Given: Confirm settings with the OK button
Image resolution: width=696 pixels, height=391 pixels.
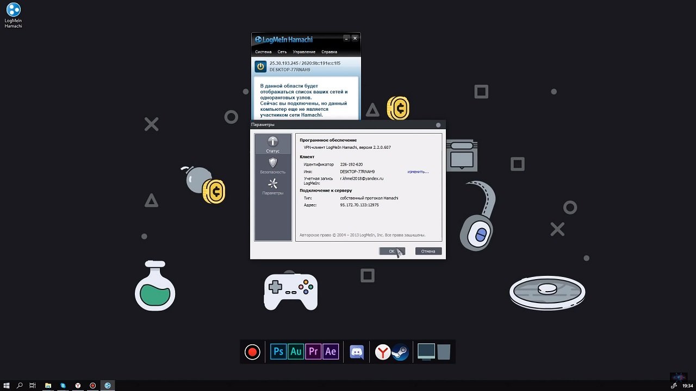Looking at the screenshot, I should (x=391, y=251).
